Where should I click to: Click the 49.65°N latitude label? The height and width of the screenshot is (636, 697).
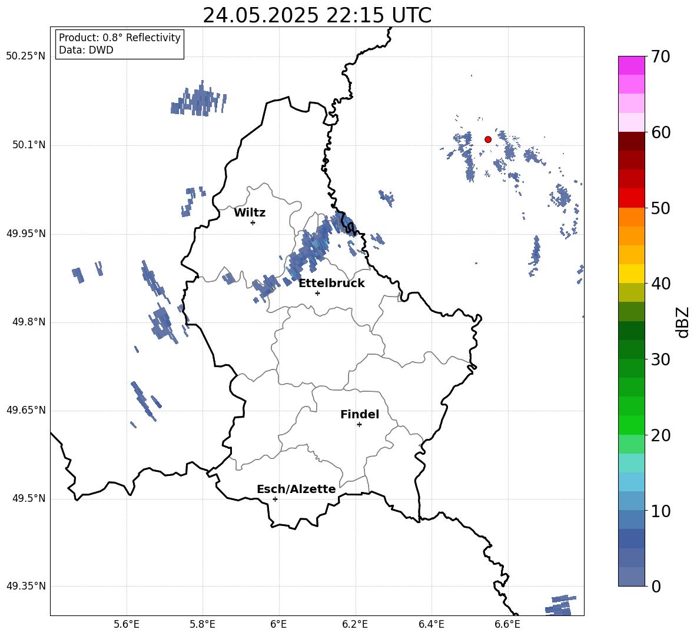click(26, 410)
